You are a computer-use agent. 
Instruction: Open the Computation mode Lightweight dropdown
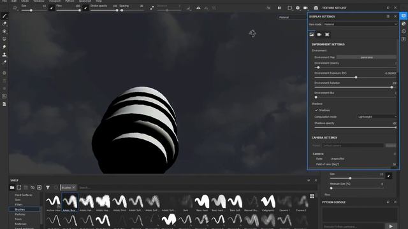[x=377, y=117]
